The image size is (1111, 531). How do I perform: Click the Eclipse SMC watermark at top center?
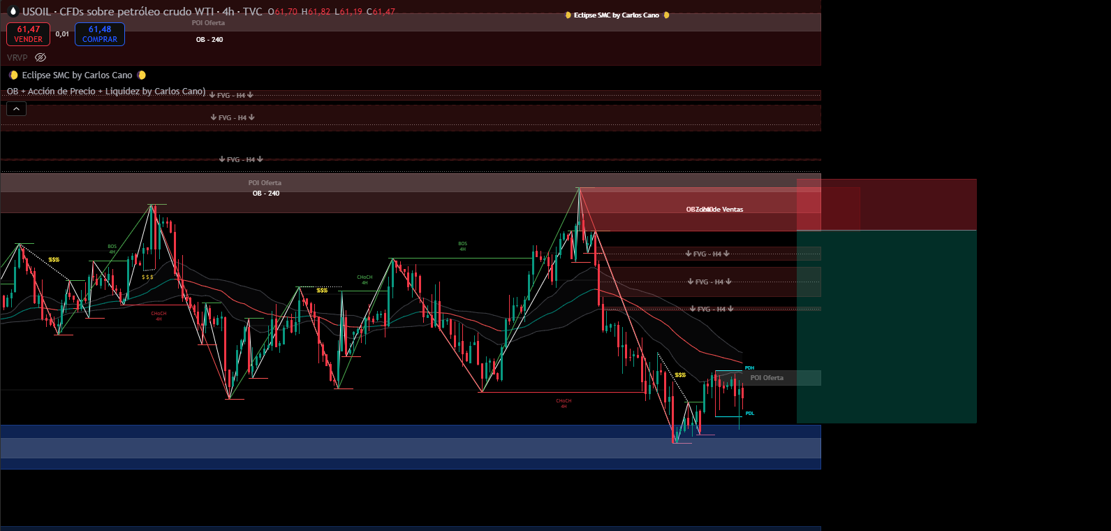(617, 15)
